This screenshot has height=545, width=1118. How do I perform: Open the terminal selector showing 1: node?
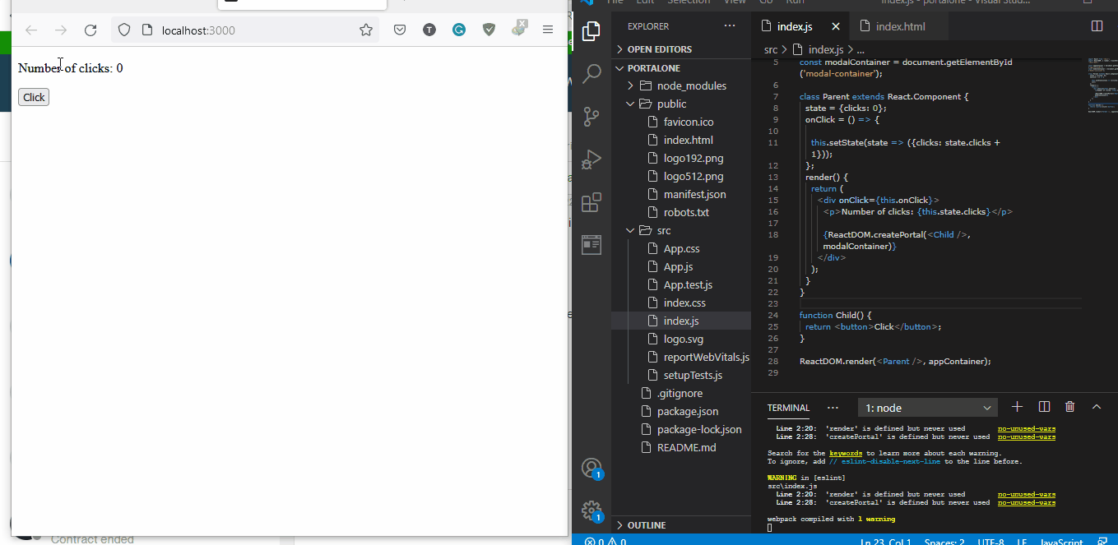coord(927,406)
